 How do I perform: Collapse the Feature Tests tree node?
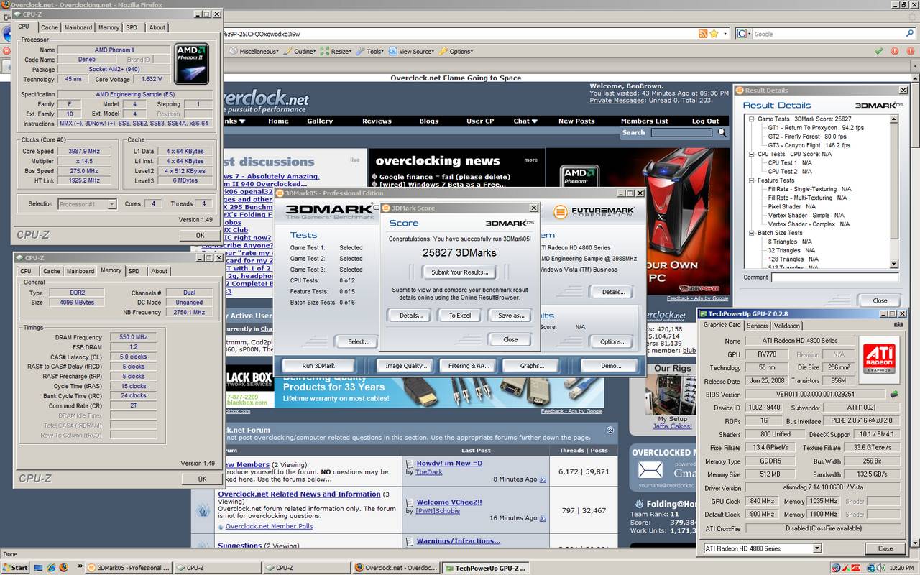pos(751,180)
